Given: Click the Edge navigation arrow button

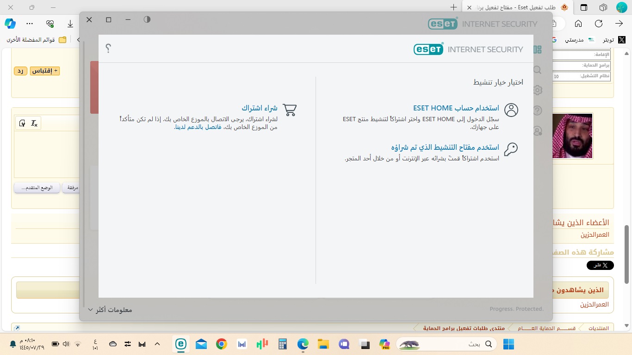Looking at the screenshot, I should [619, 24].
